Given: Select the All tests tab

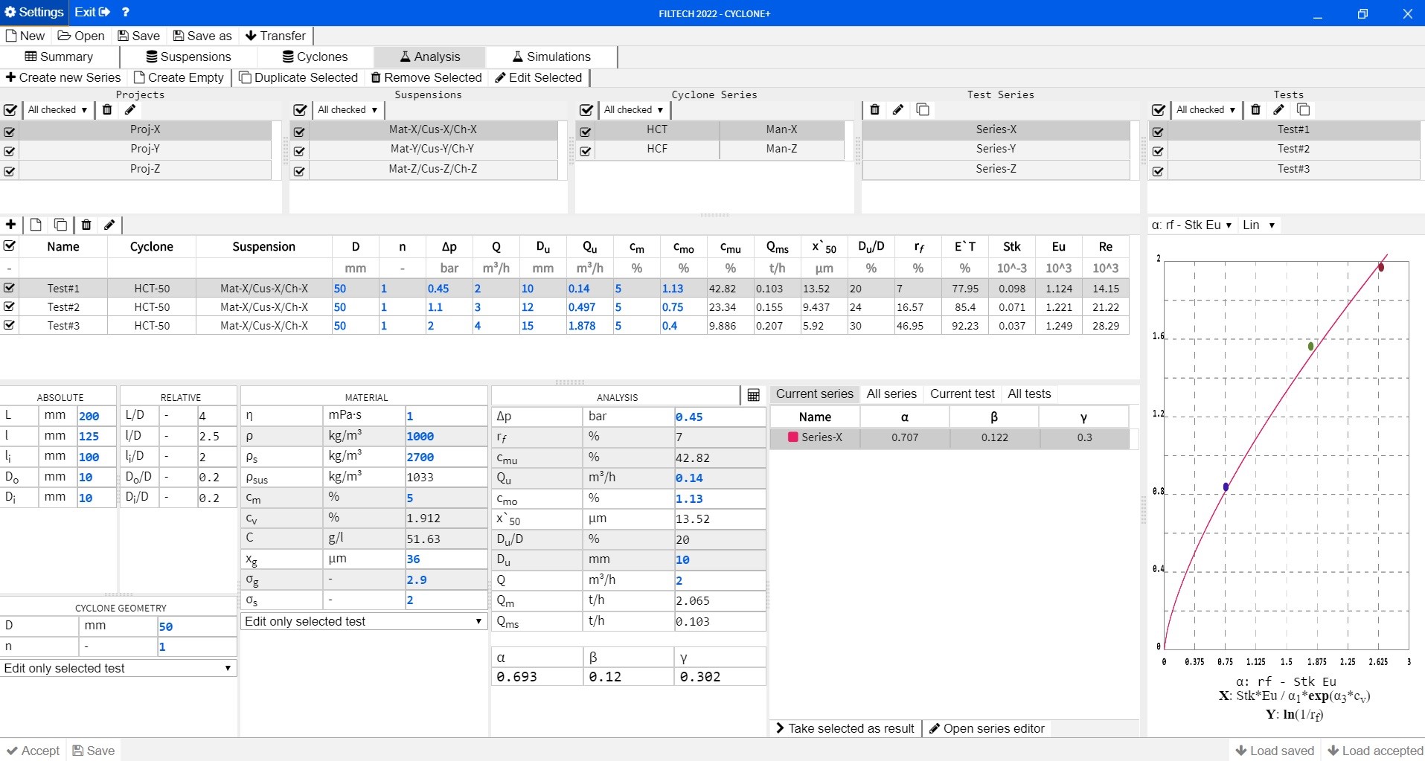Looking at the screenshot, I should point(1029,394).
